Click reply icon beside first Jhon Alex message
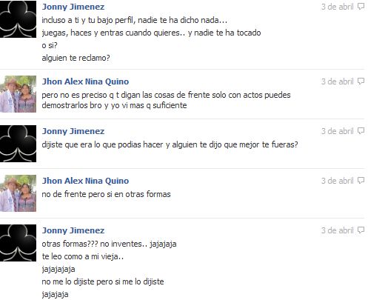Image resolution: width=368 pixels, height=300 pixels. tap(361, 81)
